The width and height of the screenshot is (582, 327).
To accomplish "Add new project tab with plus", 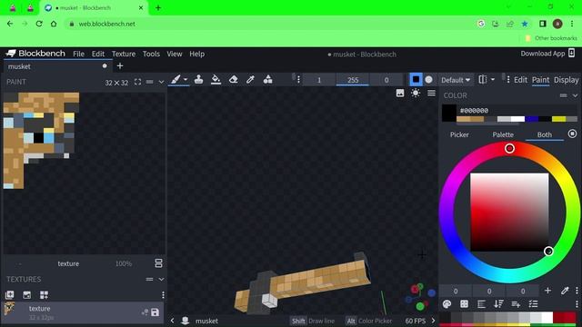I will click(120, 66).
